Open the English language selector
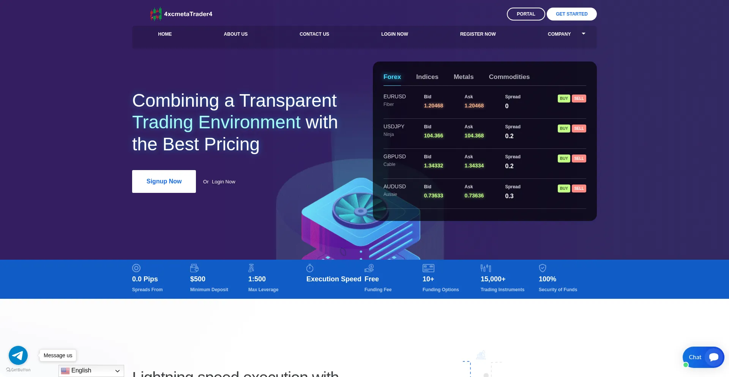 click(x=91, y=371)
